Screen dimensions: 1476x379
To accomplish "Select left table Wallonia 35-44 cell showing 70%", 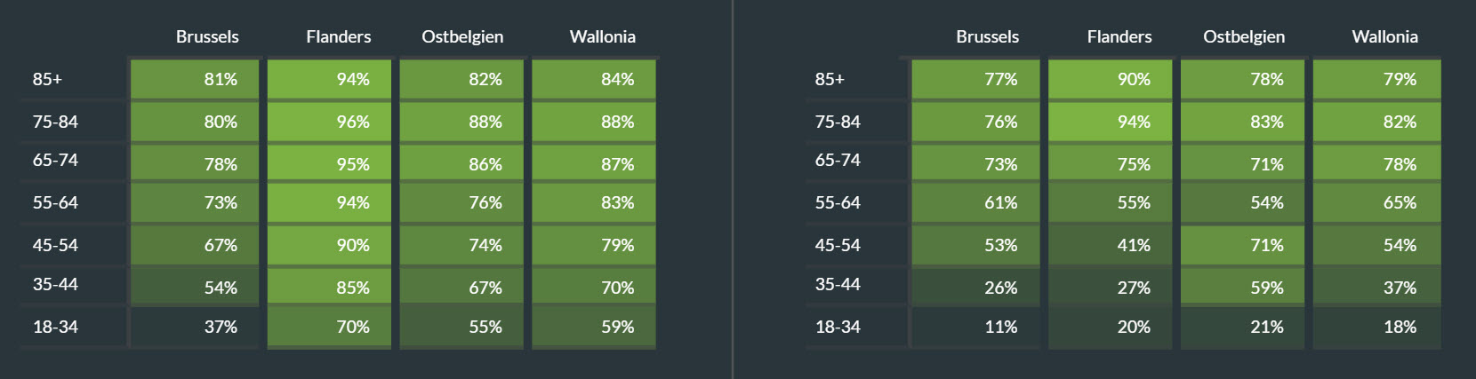I will (594, 288).
